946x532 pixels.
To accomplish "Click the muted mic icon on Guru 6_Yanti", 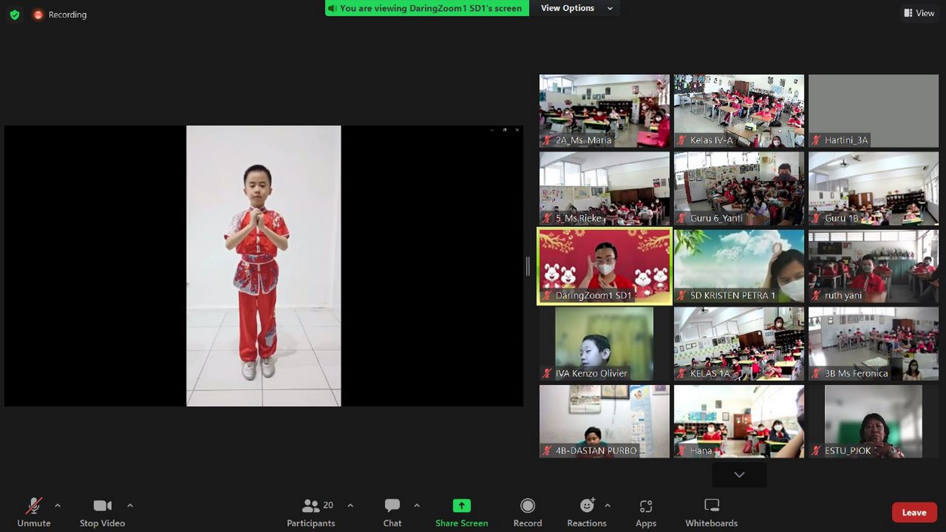I will (681, 218).
